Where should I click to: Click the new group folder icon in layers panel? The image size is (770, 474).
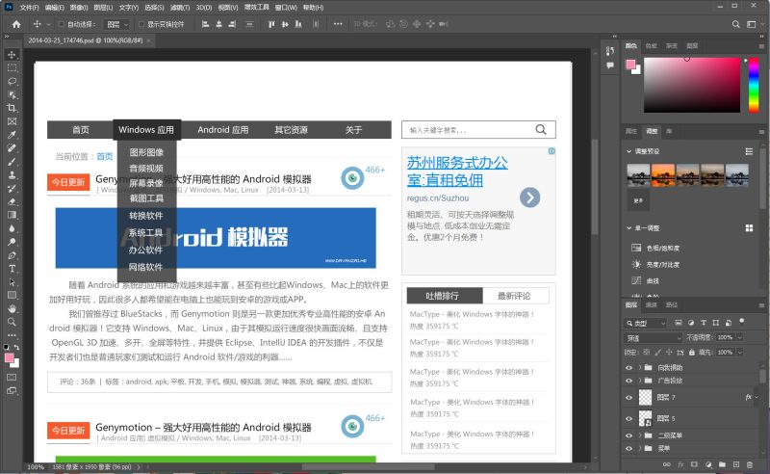[x=722, y=464]
